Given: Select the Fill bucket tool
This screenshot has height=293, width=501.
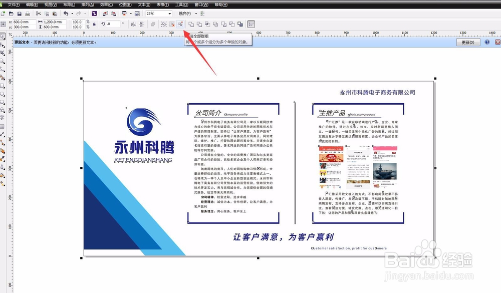Looking at the screenshot, I should point(3,175).
